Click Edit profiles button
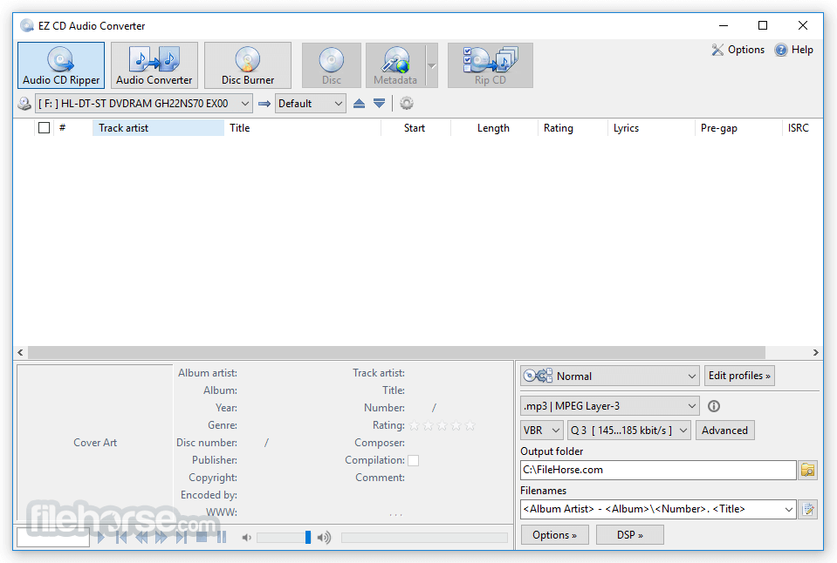 click(739, 376)
